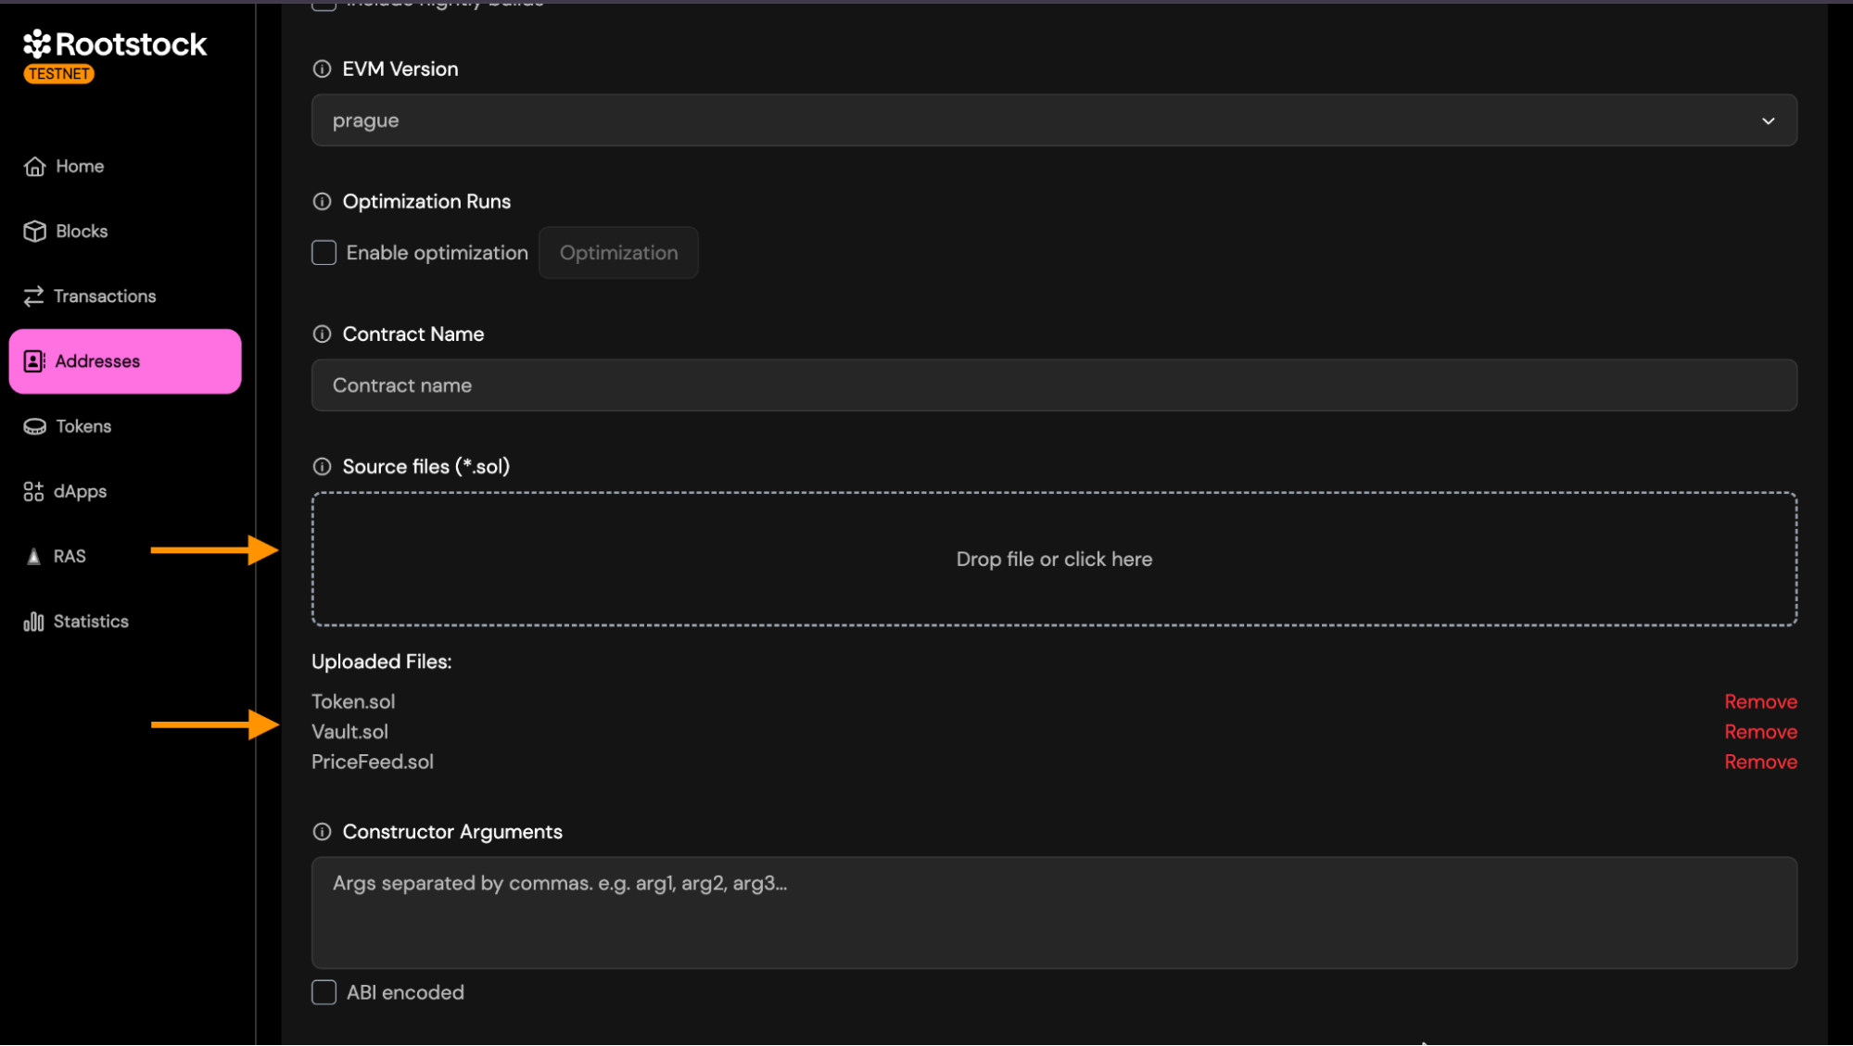Go to the Home menu item
Image resolution: width=1853 pixels, height=1046 pixels.
coord(80,167)
